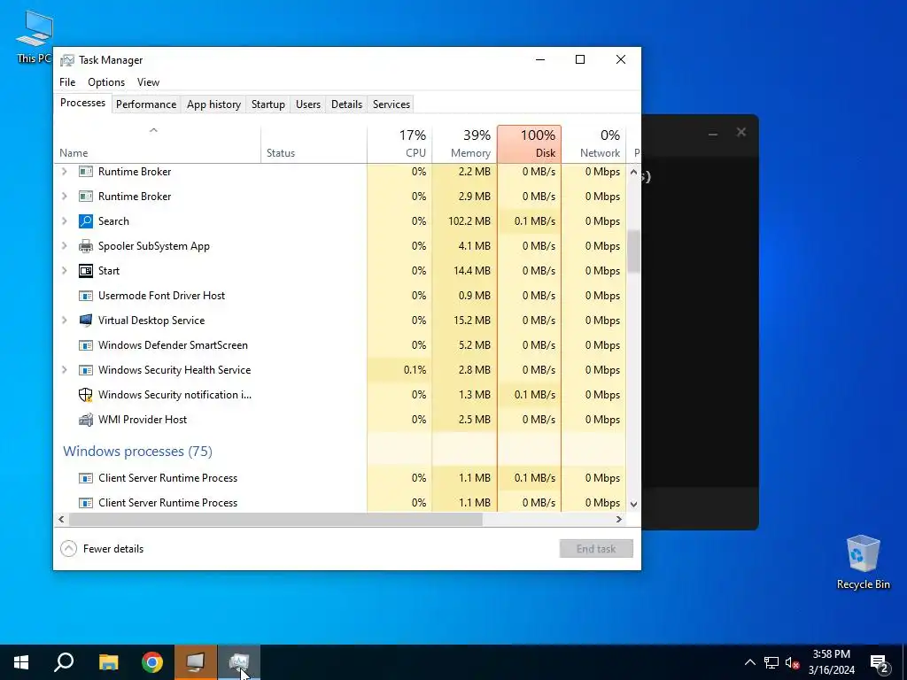Click the horizontal scrollbar thumb
The width and height of the screenshot is (907, 680).
pyautogui.click(x=275, y=519)
